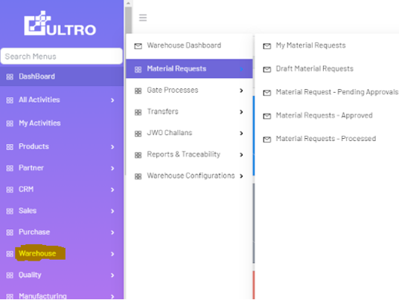Click the envelope icon beside Warehouse Dashboard

pos(138,46)
